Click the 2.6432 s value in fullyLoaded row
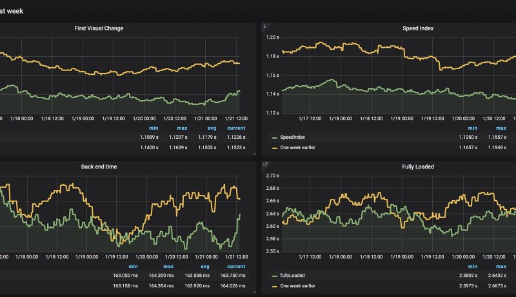This screenshot has height=297, width=516. pyautogui.click(x=497, y=276)
